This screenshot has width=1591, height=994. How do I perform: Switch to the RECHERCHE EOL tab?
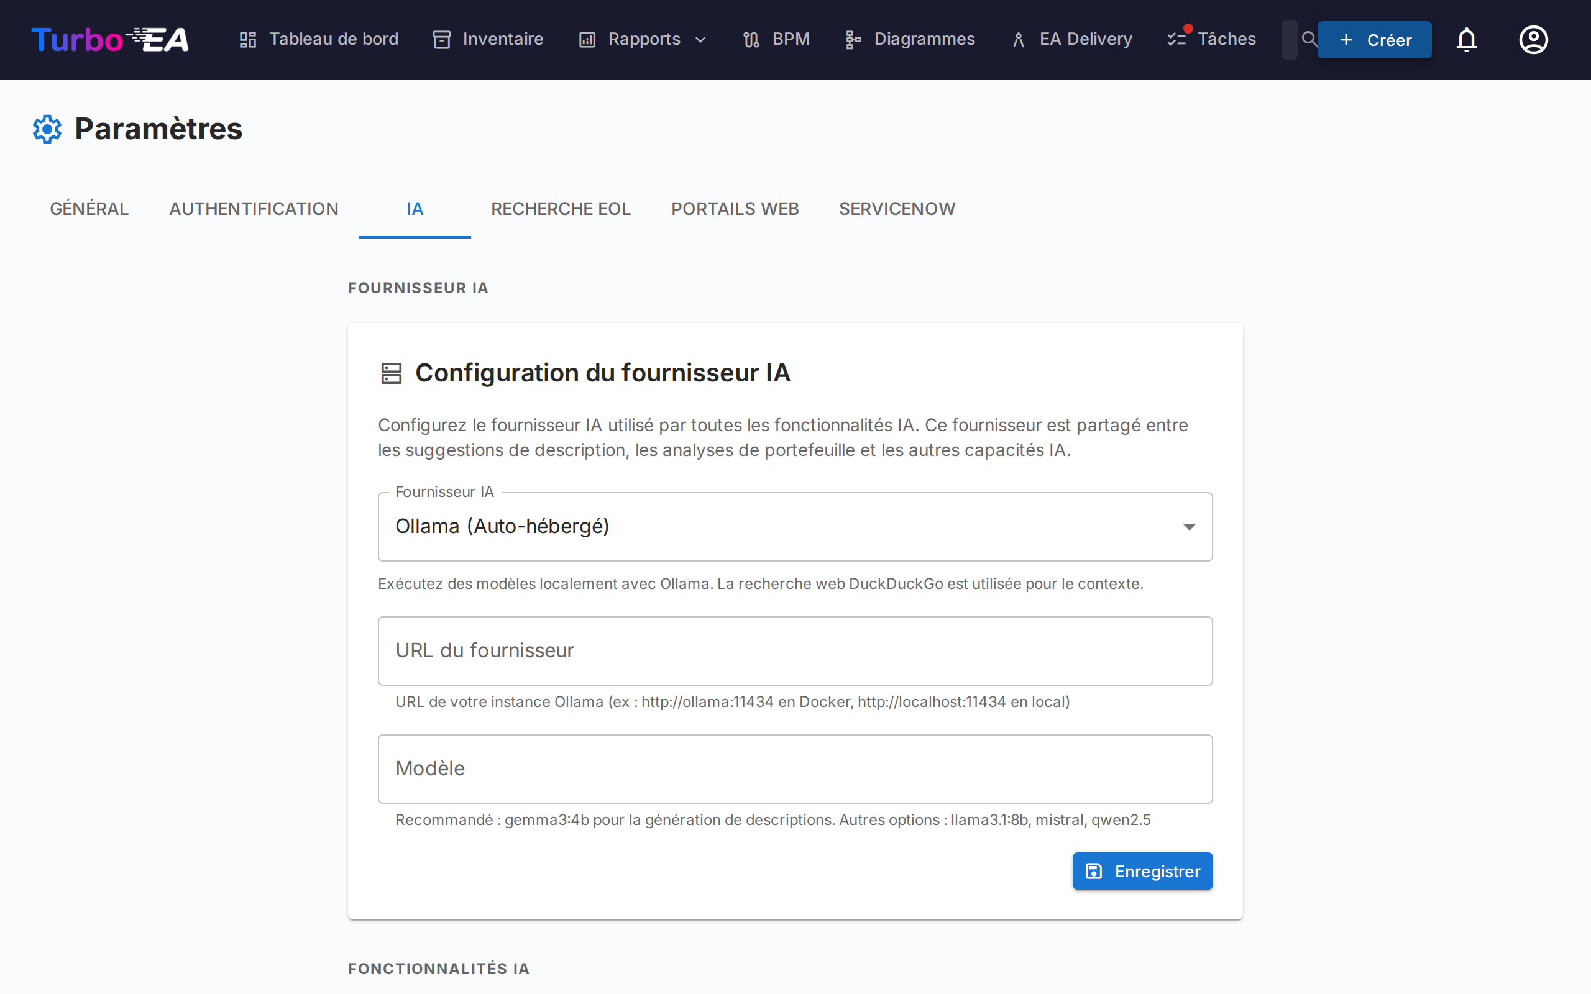(x=560, y=208)
